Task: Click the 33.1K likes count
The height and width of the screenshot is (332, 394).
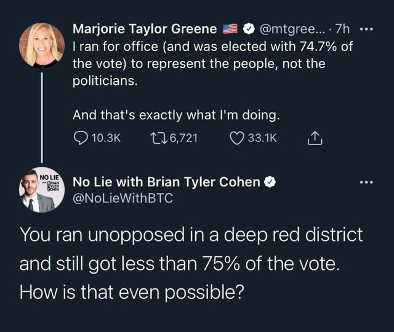Action: point(262,138)
